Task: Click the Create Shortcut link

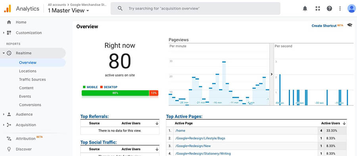Action: [x=324, y=26]
